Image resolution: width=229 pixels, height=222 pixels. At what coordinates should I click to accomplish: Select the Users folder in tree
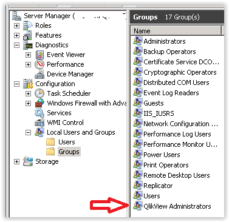[x=67, y=142]
